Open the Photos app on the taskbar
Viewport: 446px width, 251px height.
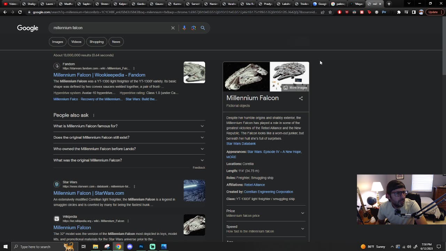click(x=164, y=247)
